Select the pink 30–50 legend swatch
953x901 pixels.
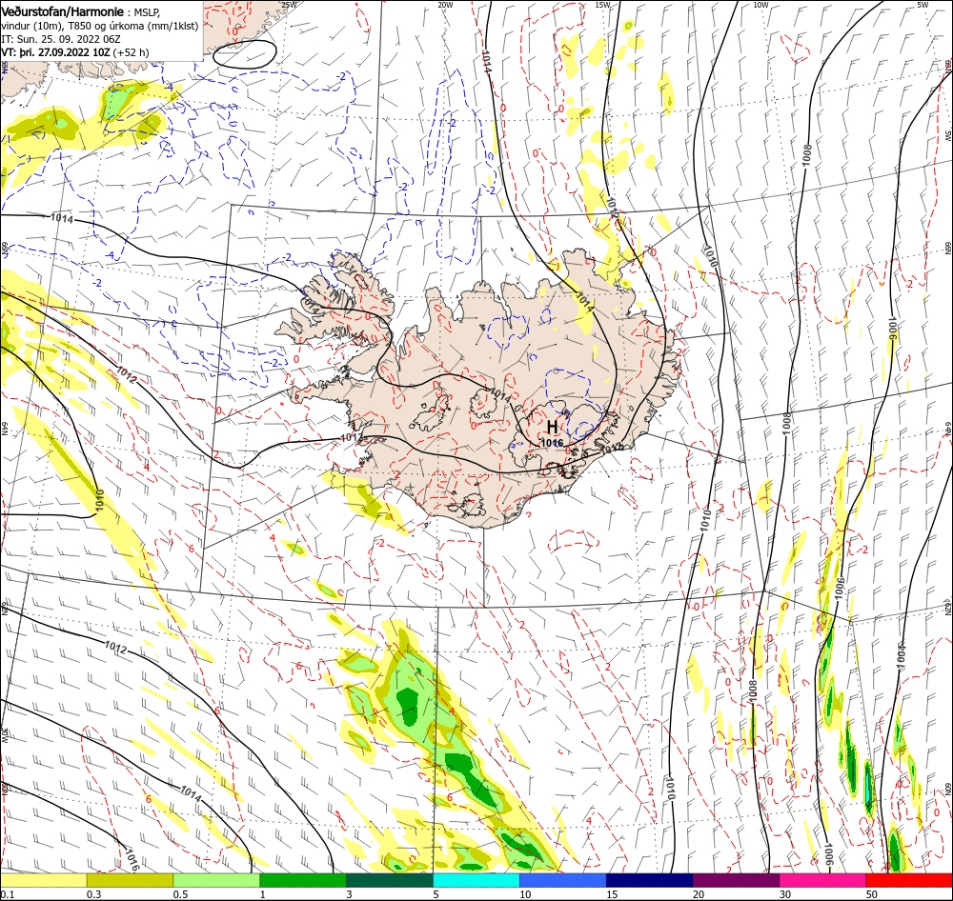click(822, 880)
